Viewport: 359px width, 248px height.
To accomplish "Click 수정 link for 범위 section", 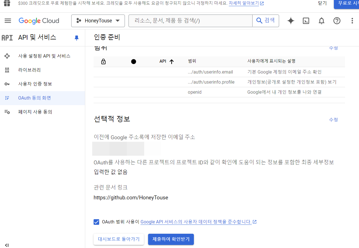I will coord(333,48).
